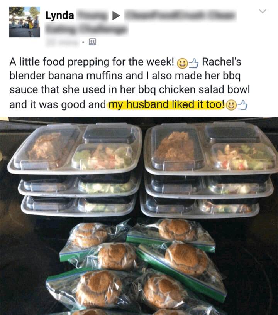The width and height of the screenshot is (278, 315).
Task: Click the blurred second line of group name
Action: [87, 29]
